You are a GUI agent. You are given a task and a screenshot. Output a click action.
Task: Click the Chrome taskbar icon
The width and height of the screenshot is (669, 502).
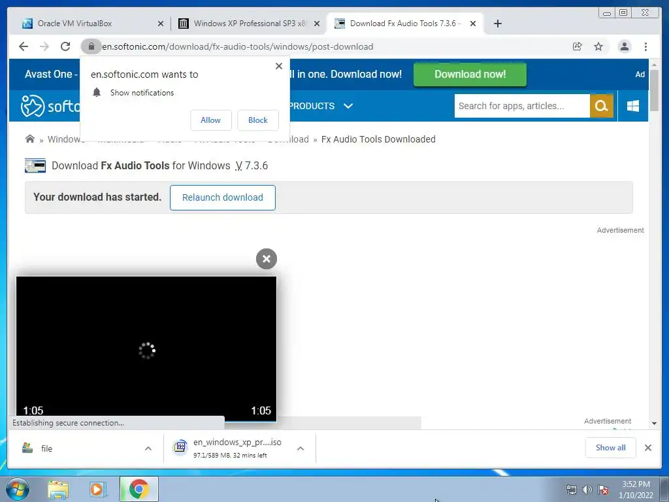(139, 489)
